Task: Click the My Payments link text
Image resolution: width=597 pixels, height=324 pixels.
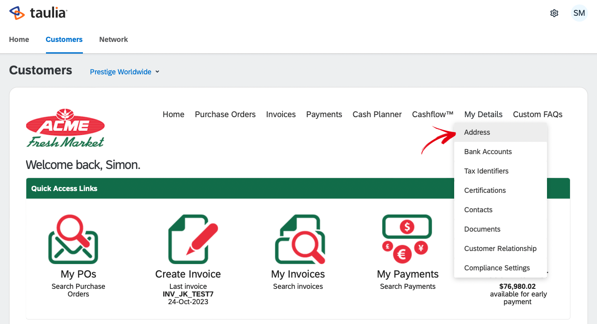Action: 408,274
